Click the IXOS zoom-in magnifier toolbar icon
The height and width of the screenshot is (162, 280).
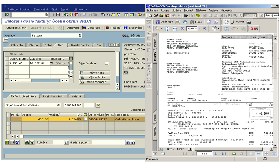click(x=235, y=15)
